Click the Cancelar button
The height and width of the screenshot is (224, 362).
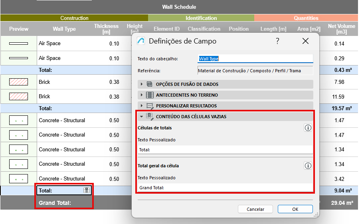coord(255,209)
